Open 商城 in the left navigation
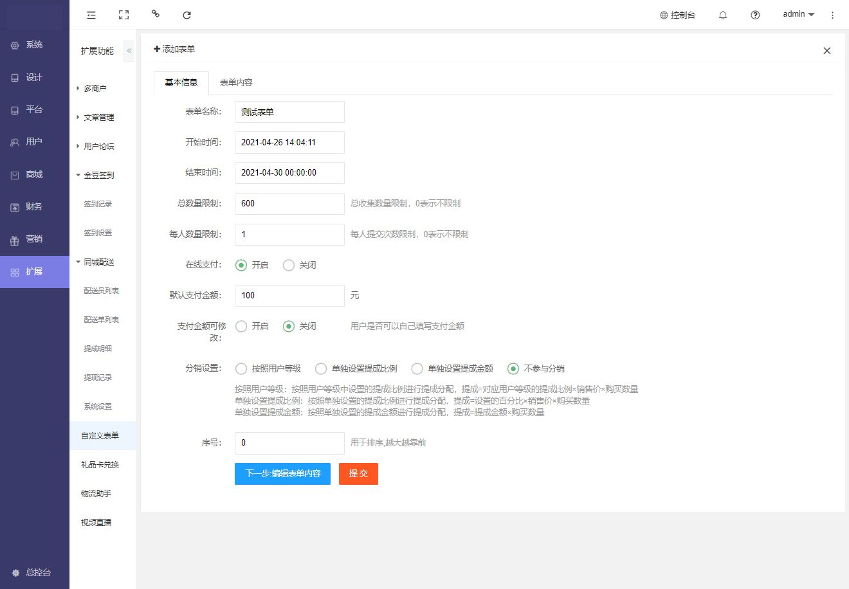The height and width of the screenshot is (589, 849). 34,174
